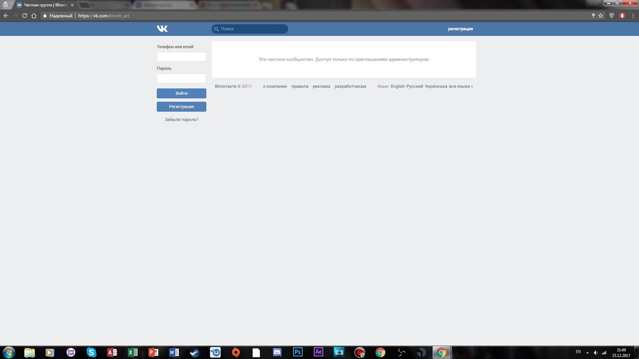The width and height of the screenshot is (639, 359).
Task: Open the filmstrip video app on taskbar
Action: [339, 352]
